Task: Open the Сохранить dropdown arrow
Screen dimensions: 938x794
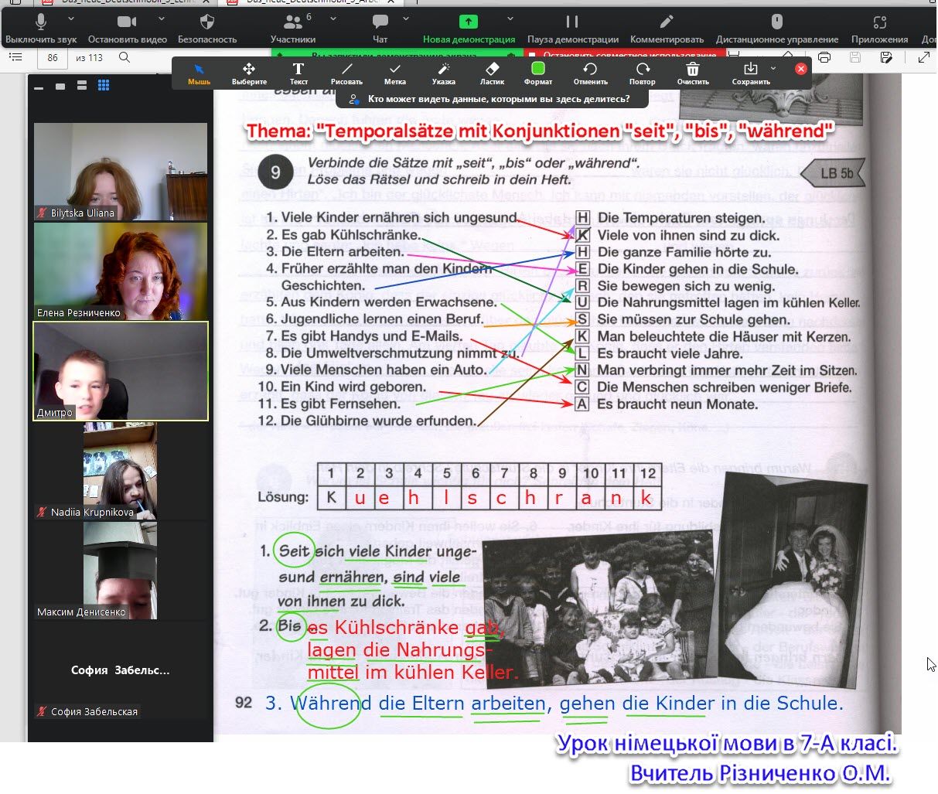Action: 773,68
